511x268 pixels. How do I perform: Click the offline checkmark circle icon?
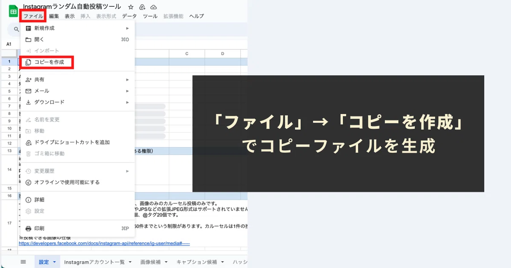[29, 182]
